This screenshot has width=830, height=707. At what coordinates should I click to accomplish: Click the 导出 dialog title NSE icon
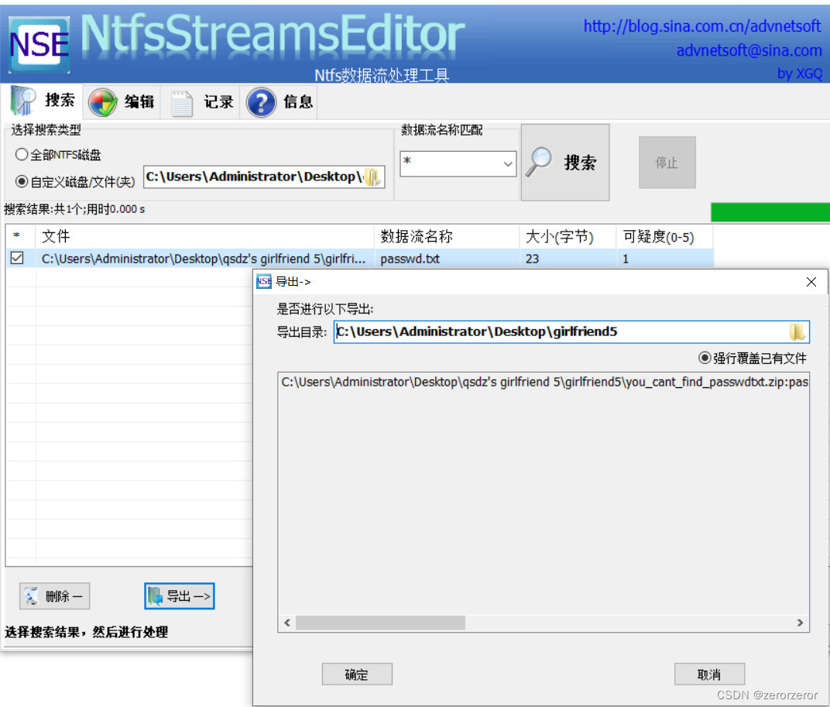[263, 282]
